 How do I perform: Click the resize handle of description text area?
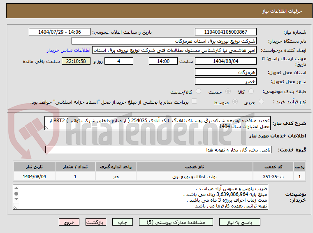click(46, 128)
